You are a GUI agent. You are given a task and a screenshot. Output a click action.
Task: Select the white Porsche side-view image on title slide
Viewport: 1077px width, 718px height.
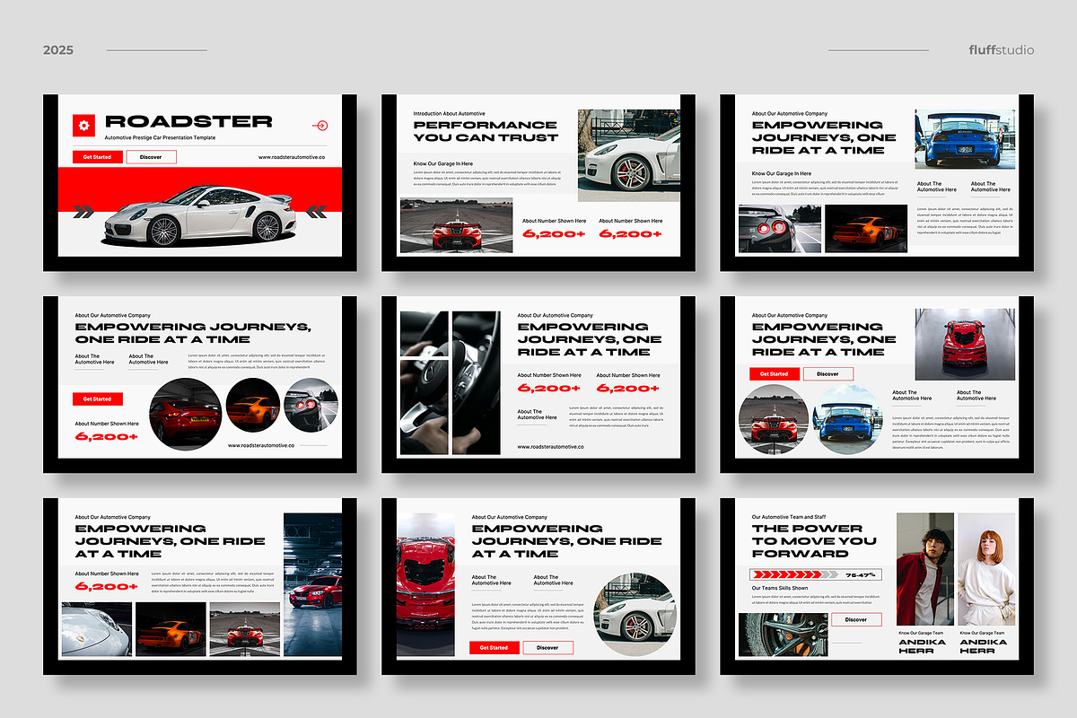coord(199,215)
